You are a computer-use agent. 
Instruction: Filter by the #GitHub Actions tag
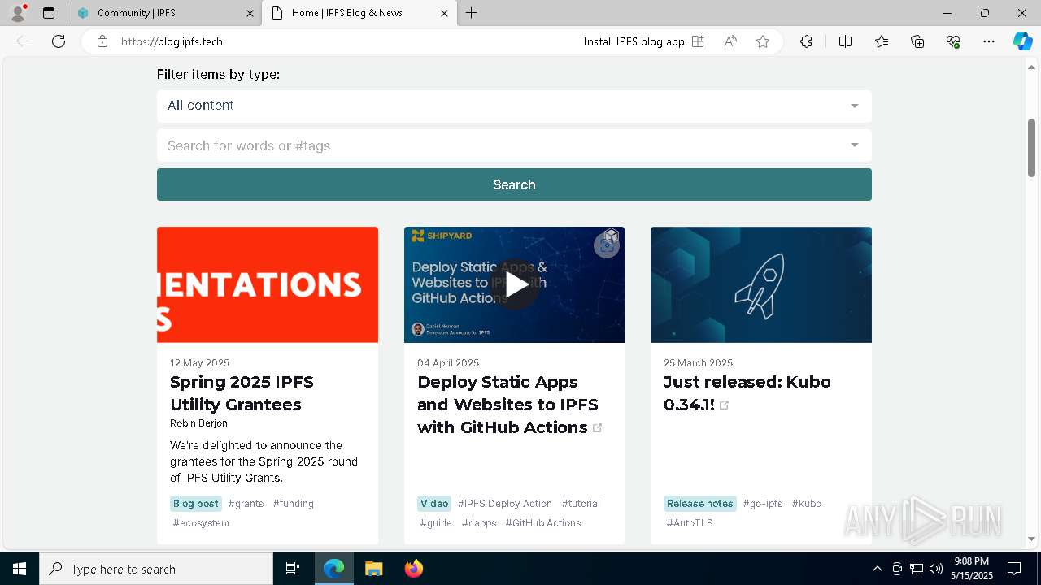click(543, 523)
